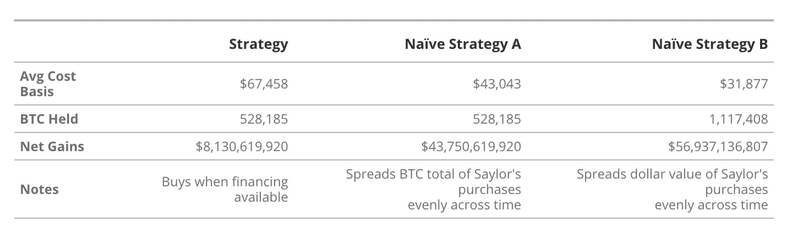Select Strategy's 528,185 BTC Held value
The image size is (787, 233).
[x=263, y=119]
